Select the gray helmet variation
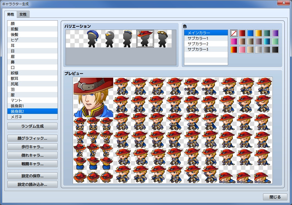Viewport: 292px width, 205px height. 110,39
